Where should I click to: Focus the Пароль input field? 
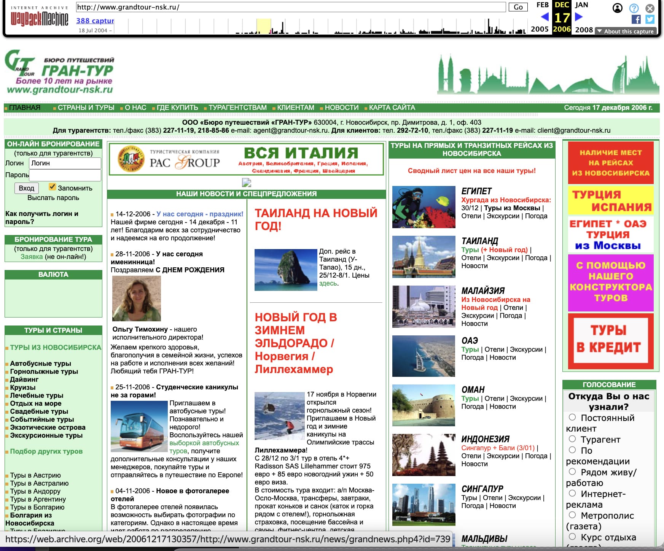(65, 175)
